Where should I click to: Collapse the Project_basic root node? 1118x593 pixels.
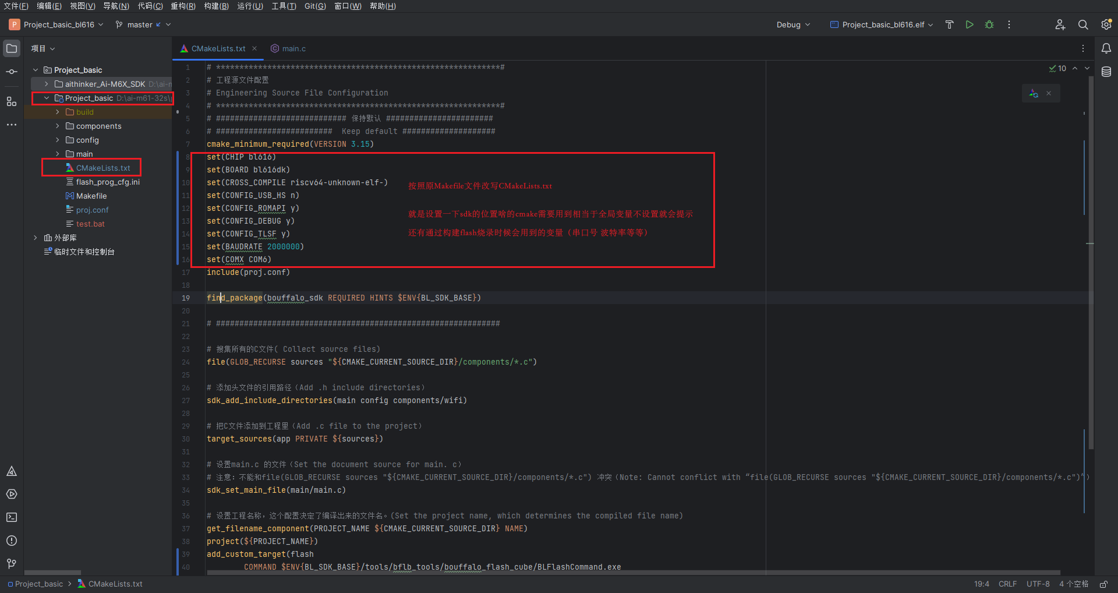[x=36, y=70]
